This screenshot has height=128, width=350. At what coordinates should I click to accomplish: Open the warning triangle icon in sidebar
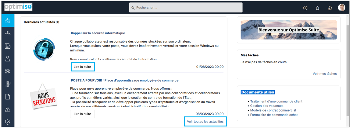coord(8,109)
